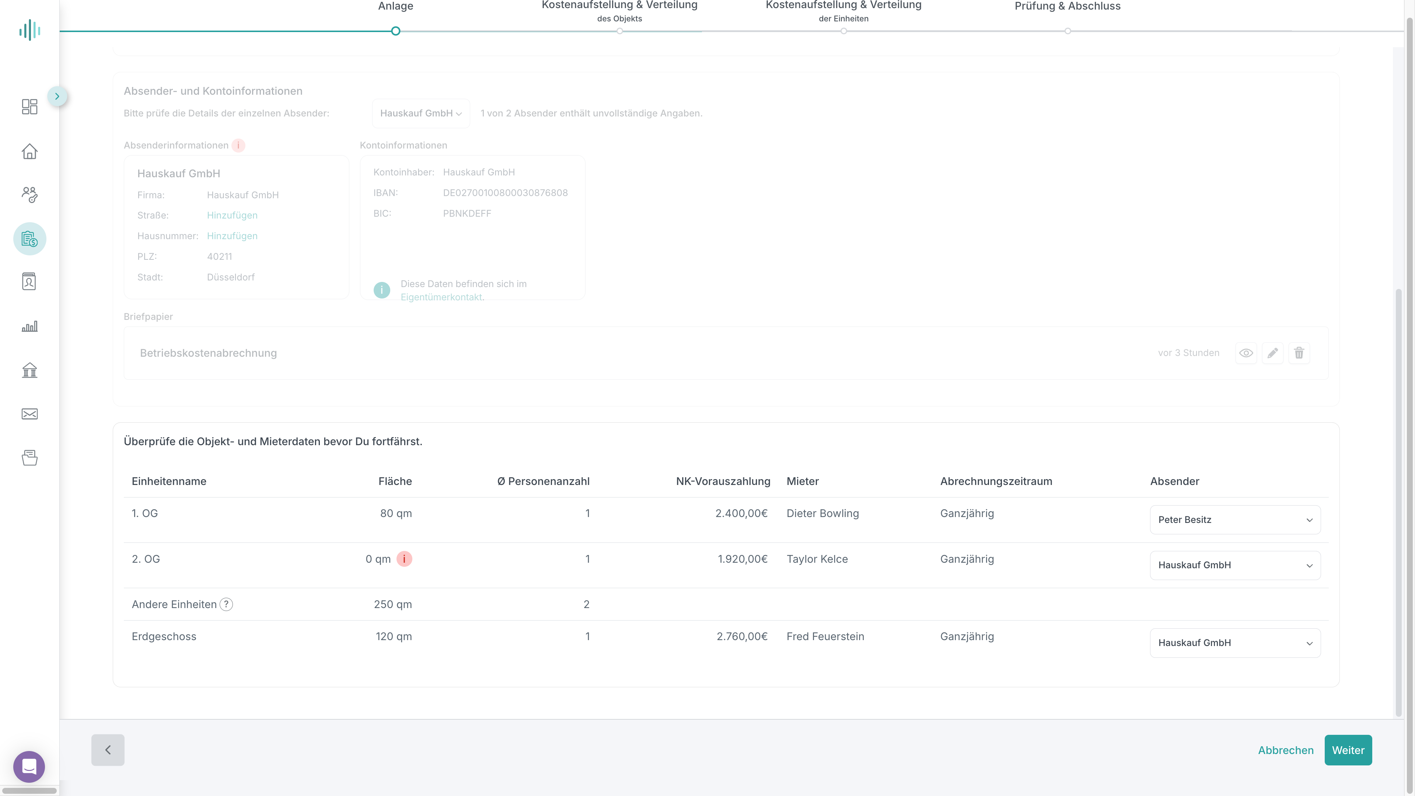Edit Betriebskostenabrechnung with the pencil icon
Image resolution: width=1415 pixels, height=796 pixels.
[1273, 353]
